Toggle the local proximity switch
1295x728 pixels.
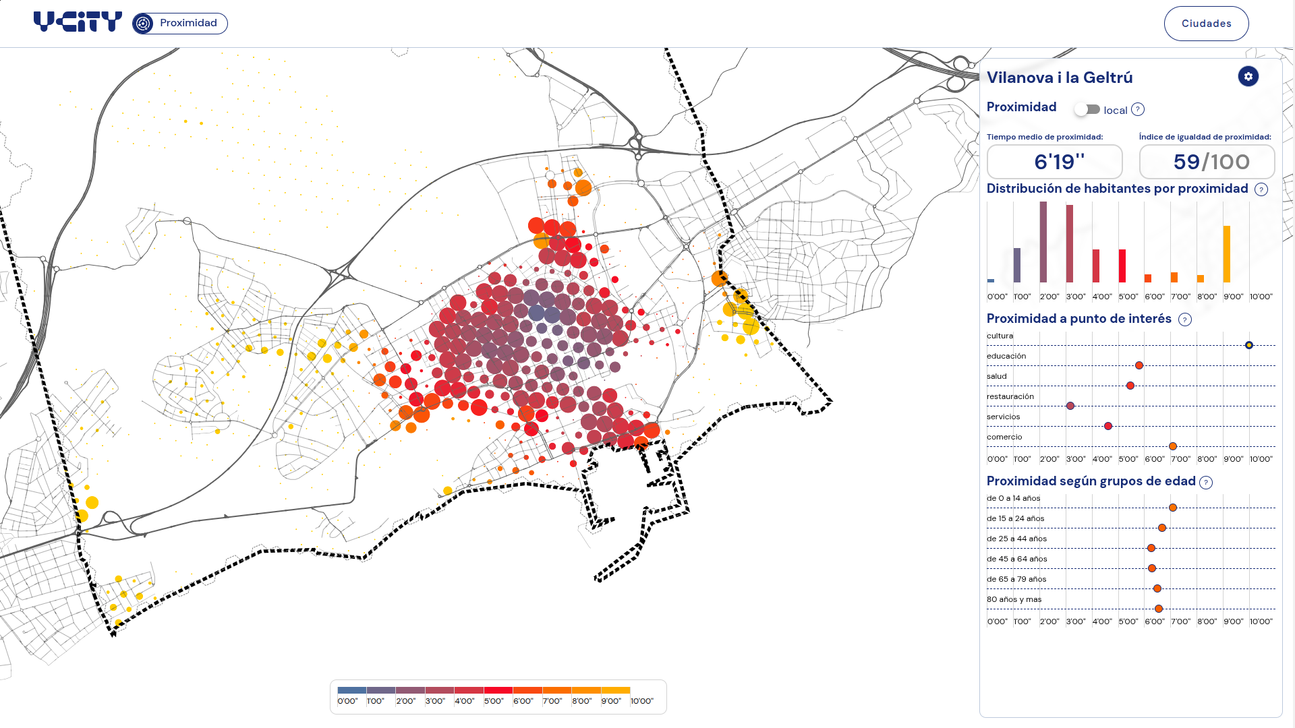pyautogui.click(x=1087, y=109)
